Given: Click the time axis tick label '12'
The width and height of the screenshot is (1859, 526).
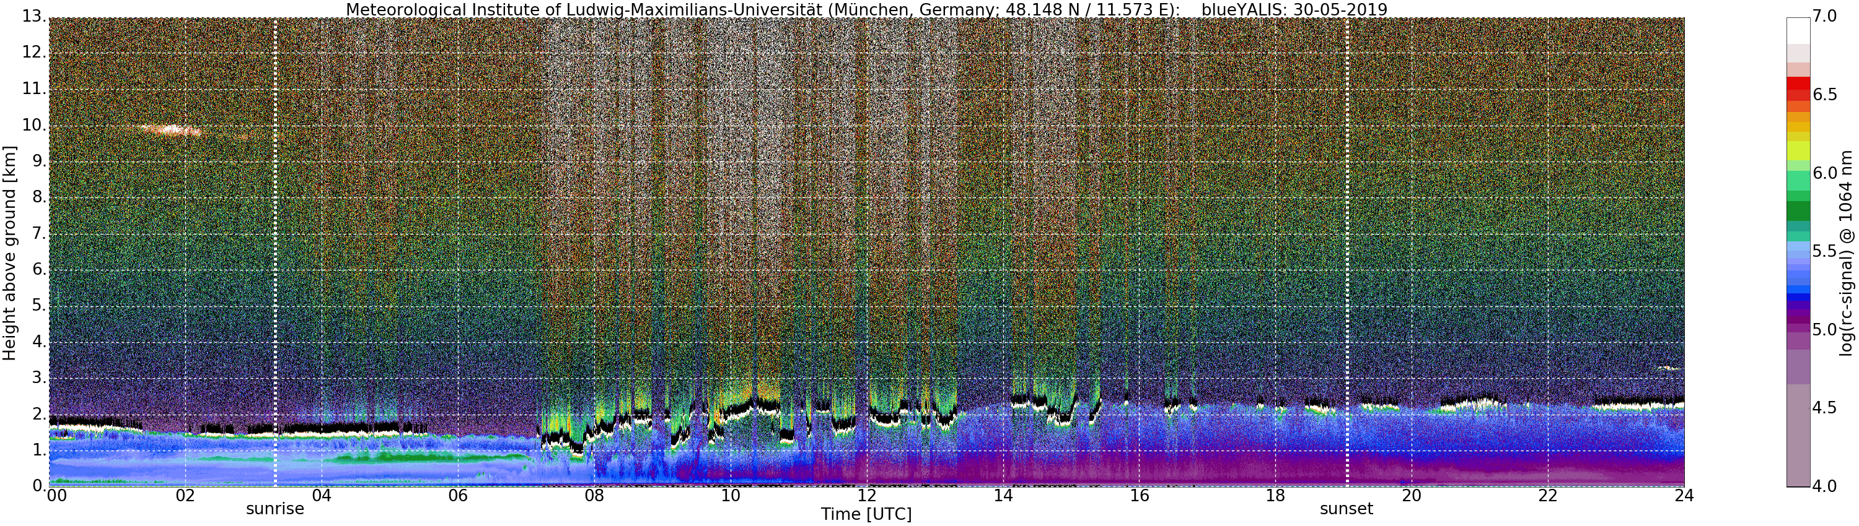Looking at the screenshot, I should click(867, 496).
